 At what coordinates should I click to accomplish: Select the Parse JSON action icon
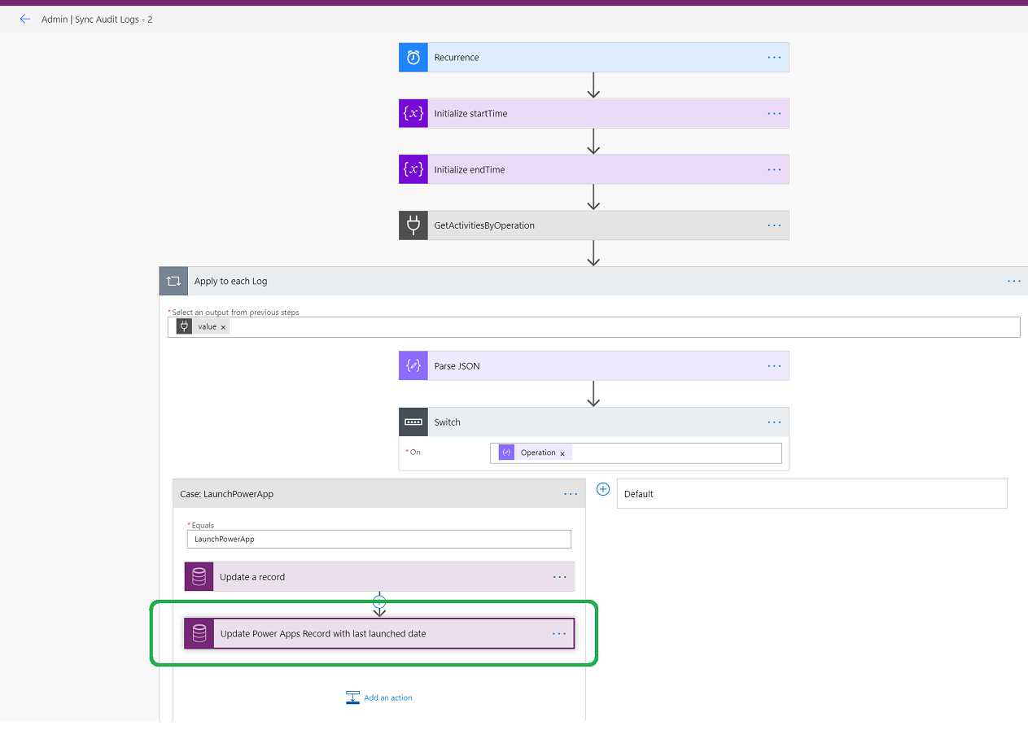click(x=412, y=365)
